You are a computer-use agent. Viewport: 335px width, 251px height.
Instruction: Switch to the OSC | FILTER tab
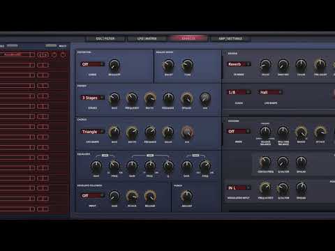105,38
